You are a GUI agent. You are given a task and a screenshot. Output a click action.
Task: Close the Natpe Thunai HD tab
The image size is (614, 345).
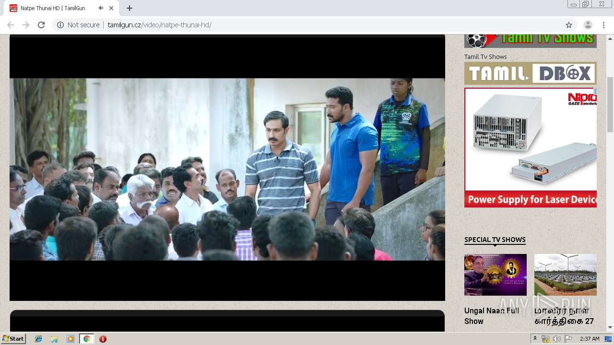[x=112, y=8]
